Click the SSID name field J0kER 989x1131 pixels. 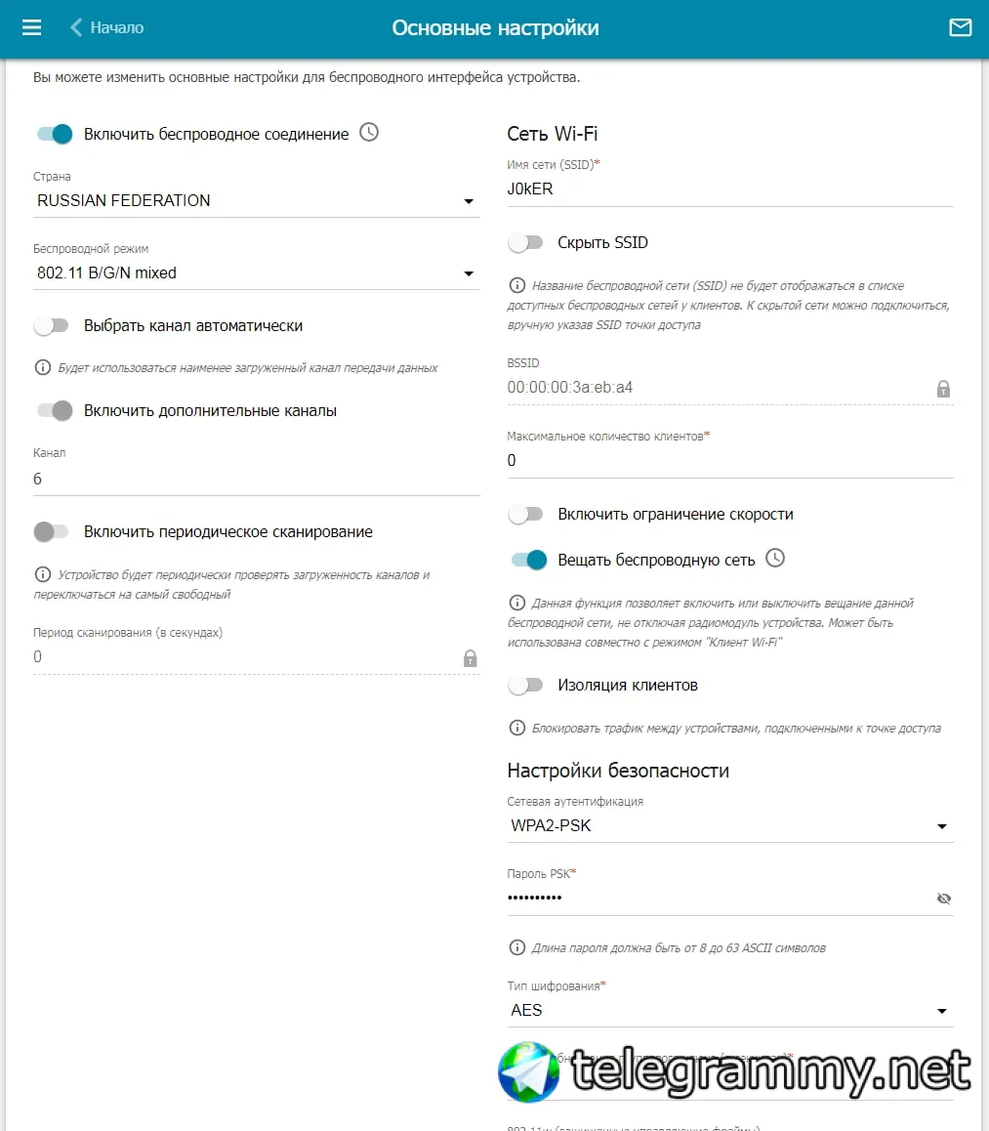coord(730,189)
